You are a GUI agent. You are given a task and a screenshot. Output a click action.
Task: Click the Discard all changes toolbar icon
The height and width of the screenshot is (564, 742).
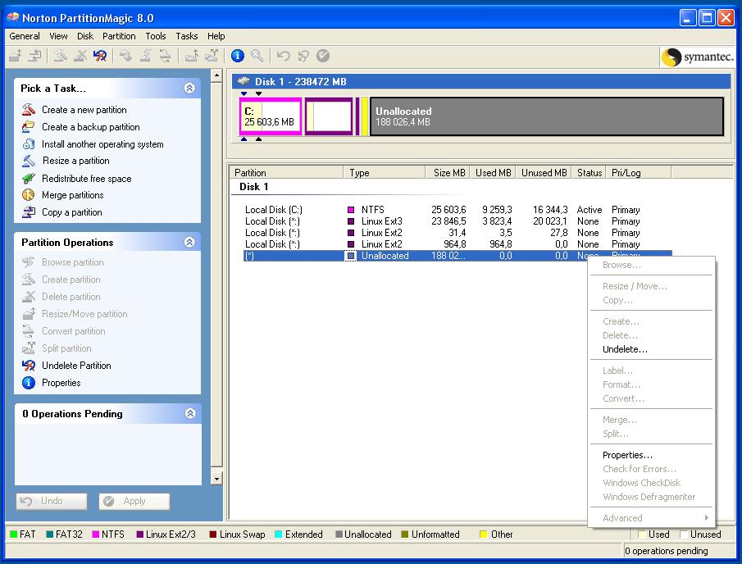tap(303, 56)
